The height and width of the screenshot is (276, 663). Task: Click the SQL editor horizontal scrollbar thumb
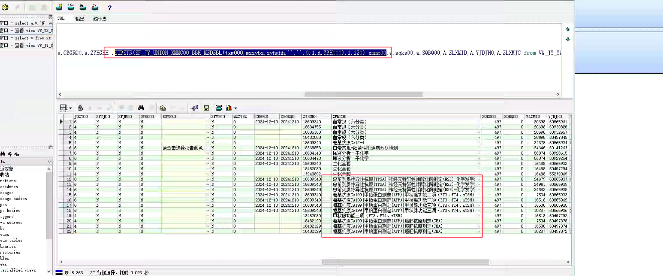pyautogui.click(x=363, y=95)
